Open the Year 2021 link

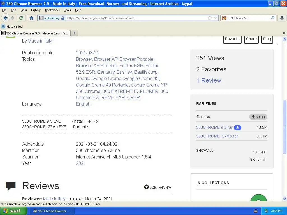(81, 163)
